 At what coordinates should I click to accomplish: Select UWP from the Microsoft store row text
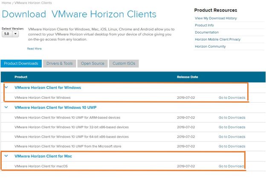tap(68, 146)
